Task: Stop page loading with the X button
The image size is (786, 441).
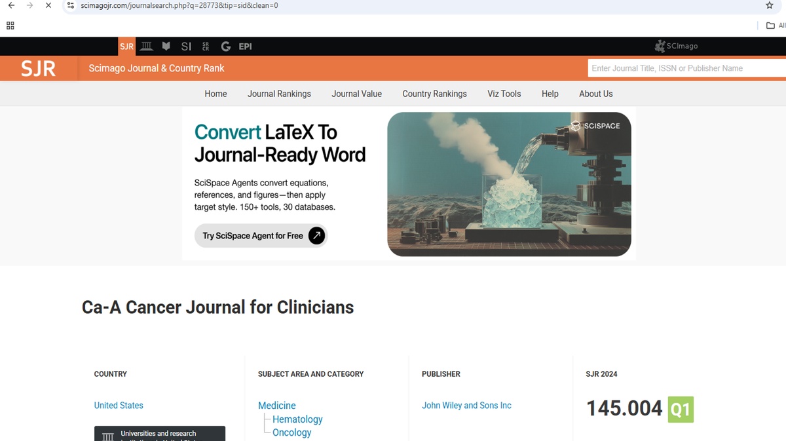Action: pyautogui.click(x=48, y=5)
